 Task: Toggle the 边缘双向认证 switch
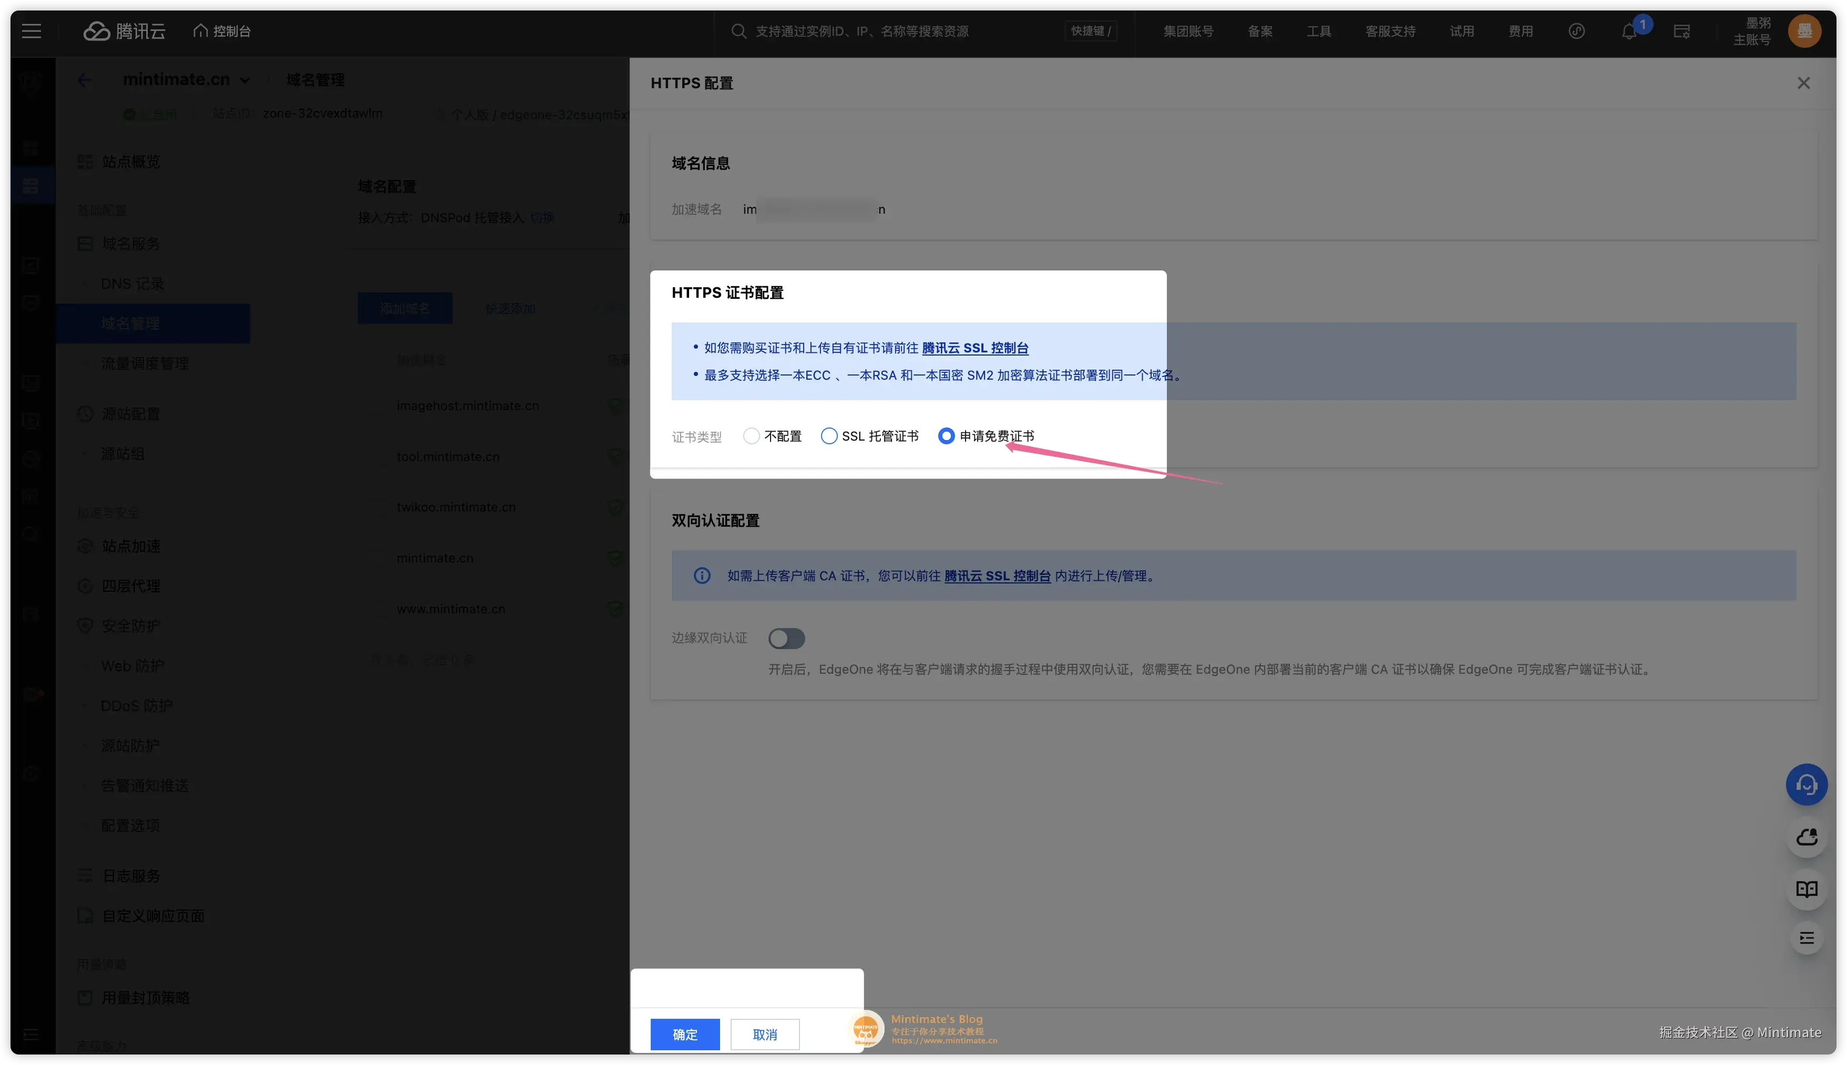click(x=786, y=638)
